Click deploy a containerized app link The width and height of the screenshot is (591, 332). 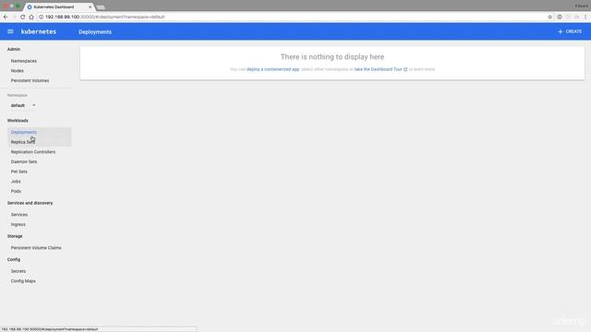pyautogui.click(x=273, y=69)
